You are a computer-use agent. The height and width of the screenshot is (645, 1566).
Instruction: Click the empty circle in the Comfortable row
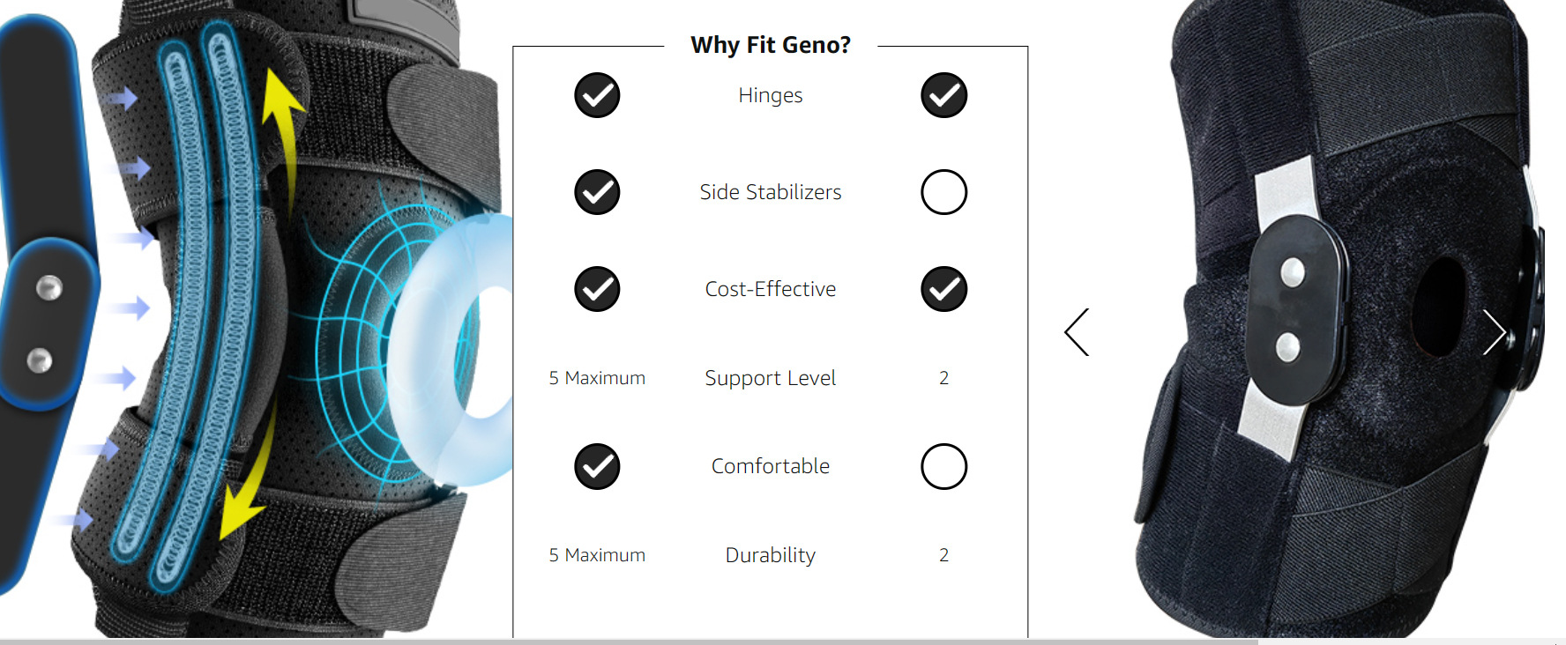point(943,466)
